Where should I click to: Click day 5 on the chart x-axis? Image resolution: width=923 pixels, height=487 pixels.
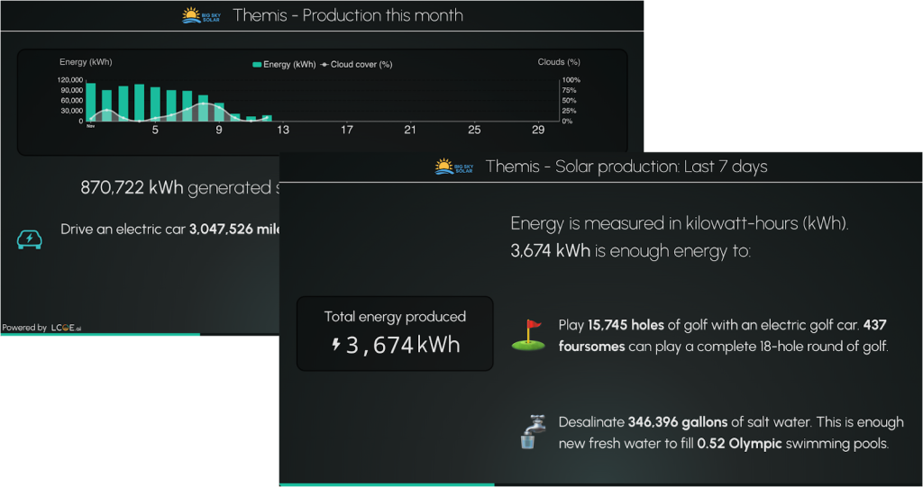point(155,131)
